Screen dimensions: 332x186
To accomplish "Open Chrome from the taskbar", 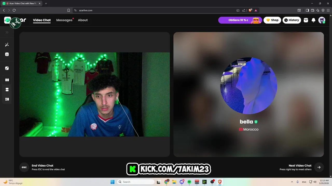I will (167, 182).
